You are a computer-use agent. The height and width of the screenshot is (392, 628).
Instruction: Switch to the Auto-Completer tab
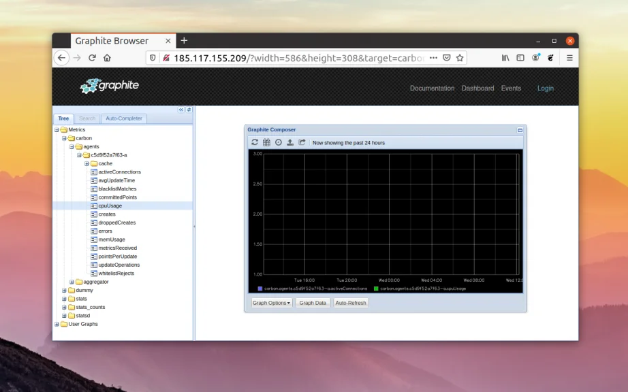point(124,118)
